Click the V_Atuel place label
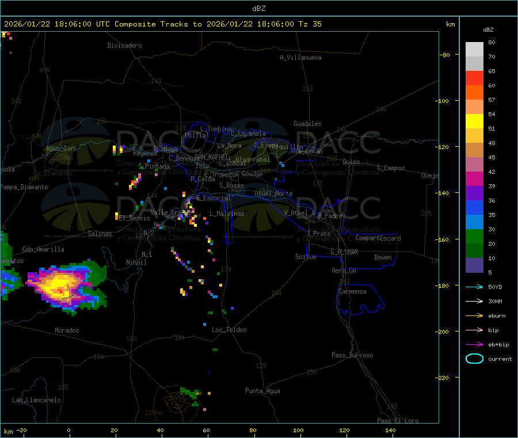Image resolution: width=518 pixels, height=438 pixels. pos(296,213)
